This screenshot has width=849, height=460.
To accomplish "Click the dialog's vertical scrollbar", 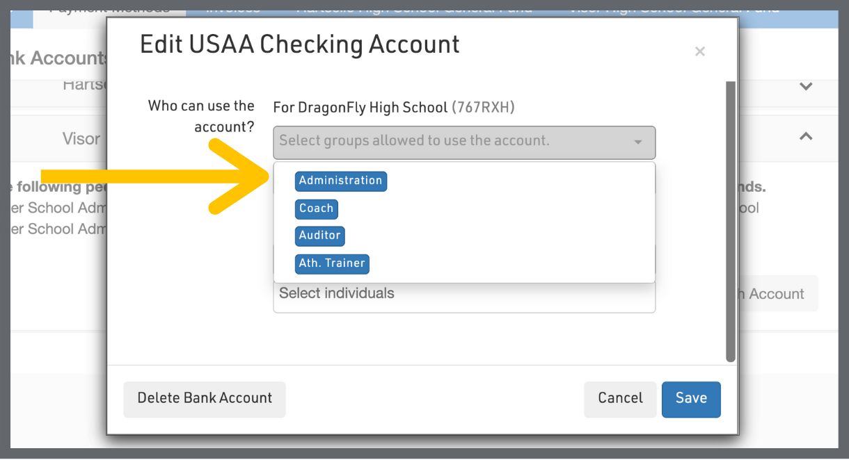I will pos(730,222).
